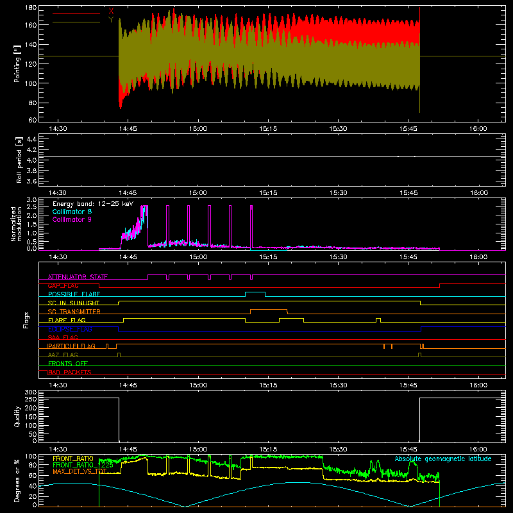This screenshot has width=513, height=513.
Task: Click the Pointing axis title
Action: tap(17, 63)
